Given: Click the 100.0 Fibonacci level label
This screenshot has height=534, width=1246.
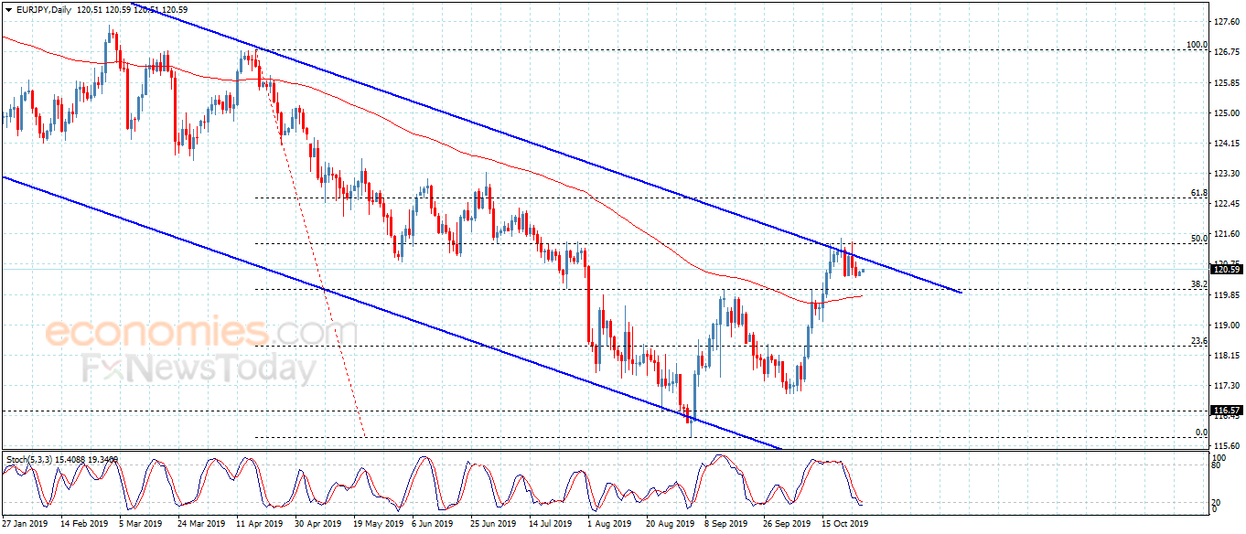Looking at the screenshot, I should [1197, 45].
